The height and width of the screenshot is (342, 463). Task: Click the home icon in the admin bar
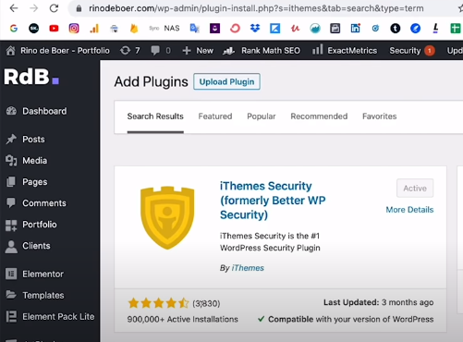click(11, 50)
